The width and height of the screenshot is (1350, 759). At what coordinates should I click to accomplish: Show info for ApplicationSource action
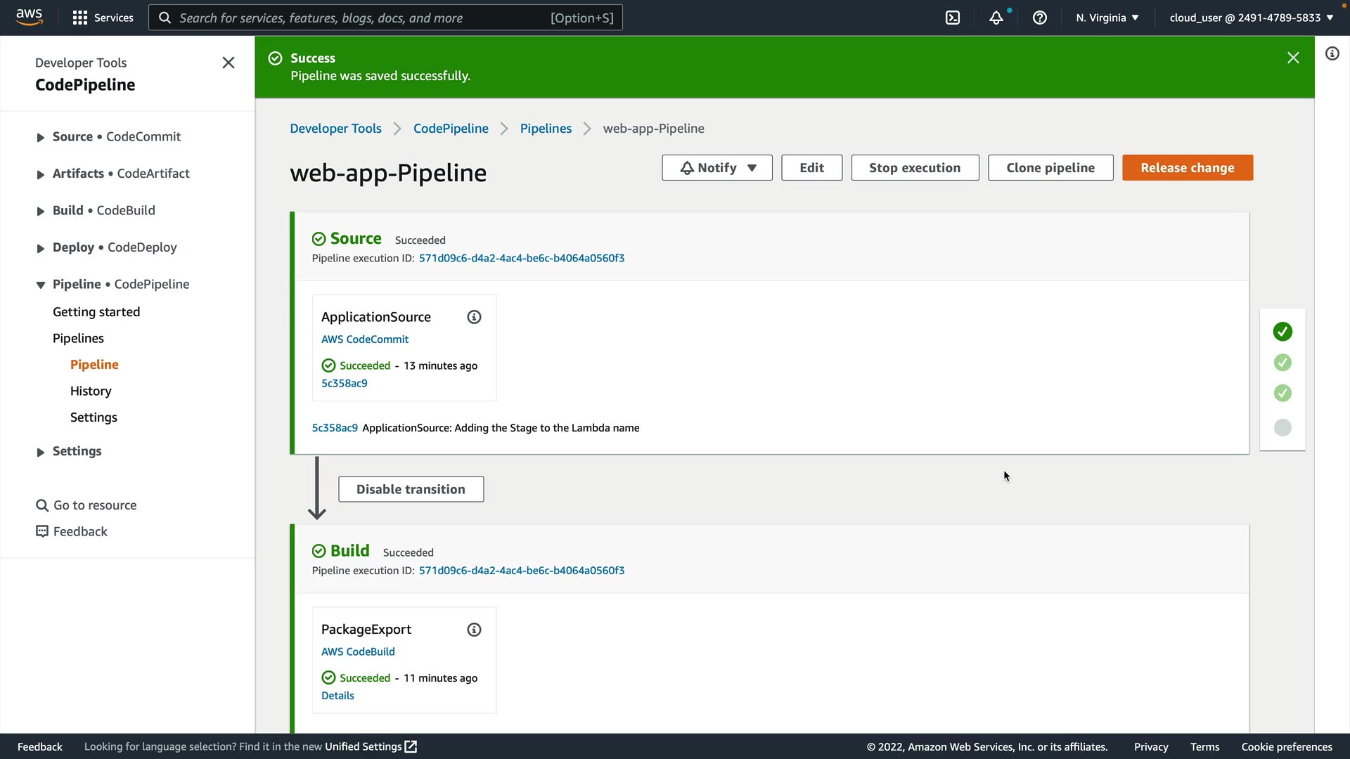475,317
